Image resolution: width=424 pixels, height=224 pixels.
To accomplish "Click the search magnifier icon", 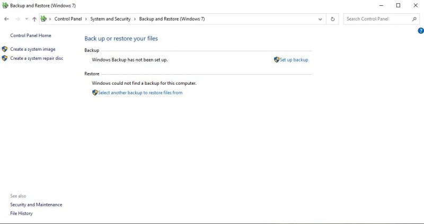I will 414,19.
